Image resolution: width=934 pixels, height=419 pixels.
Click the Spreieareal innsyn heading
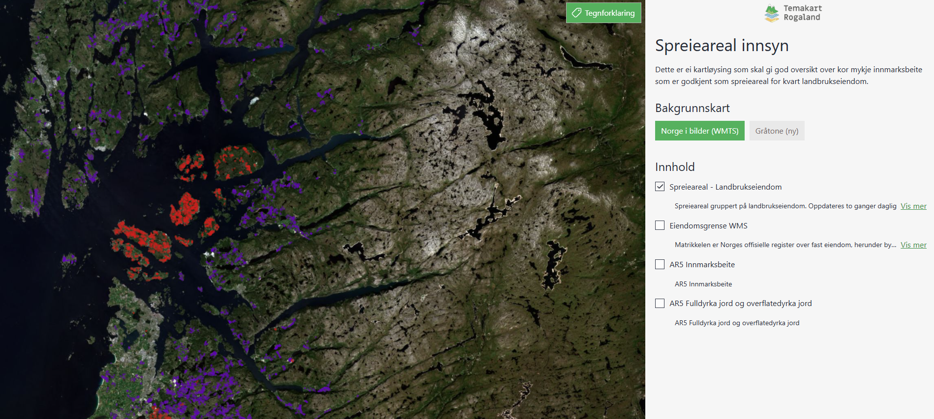722,45
